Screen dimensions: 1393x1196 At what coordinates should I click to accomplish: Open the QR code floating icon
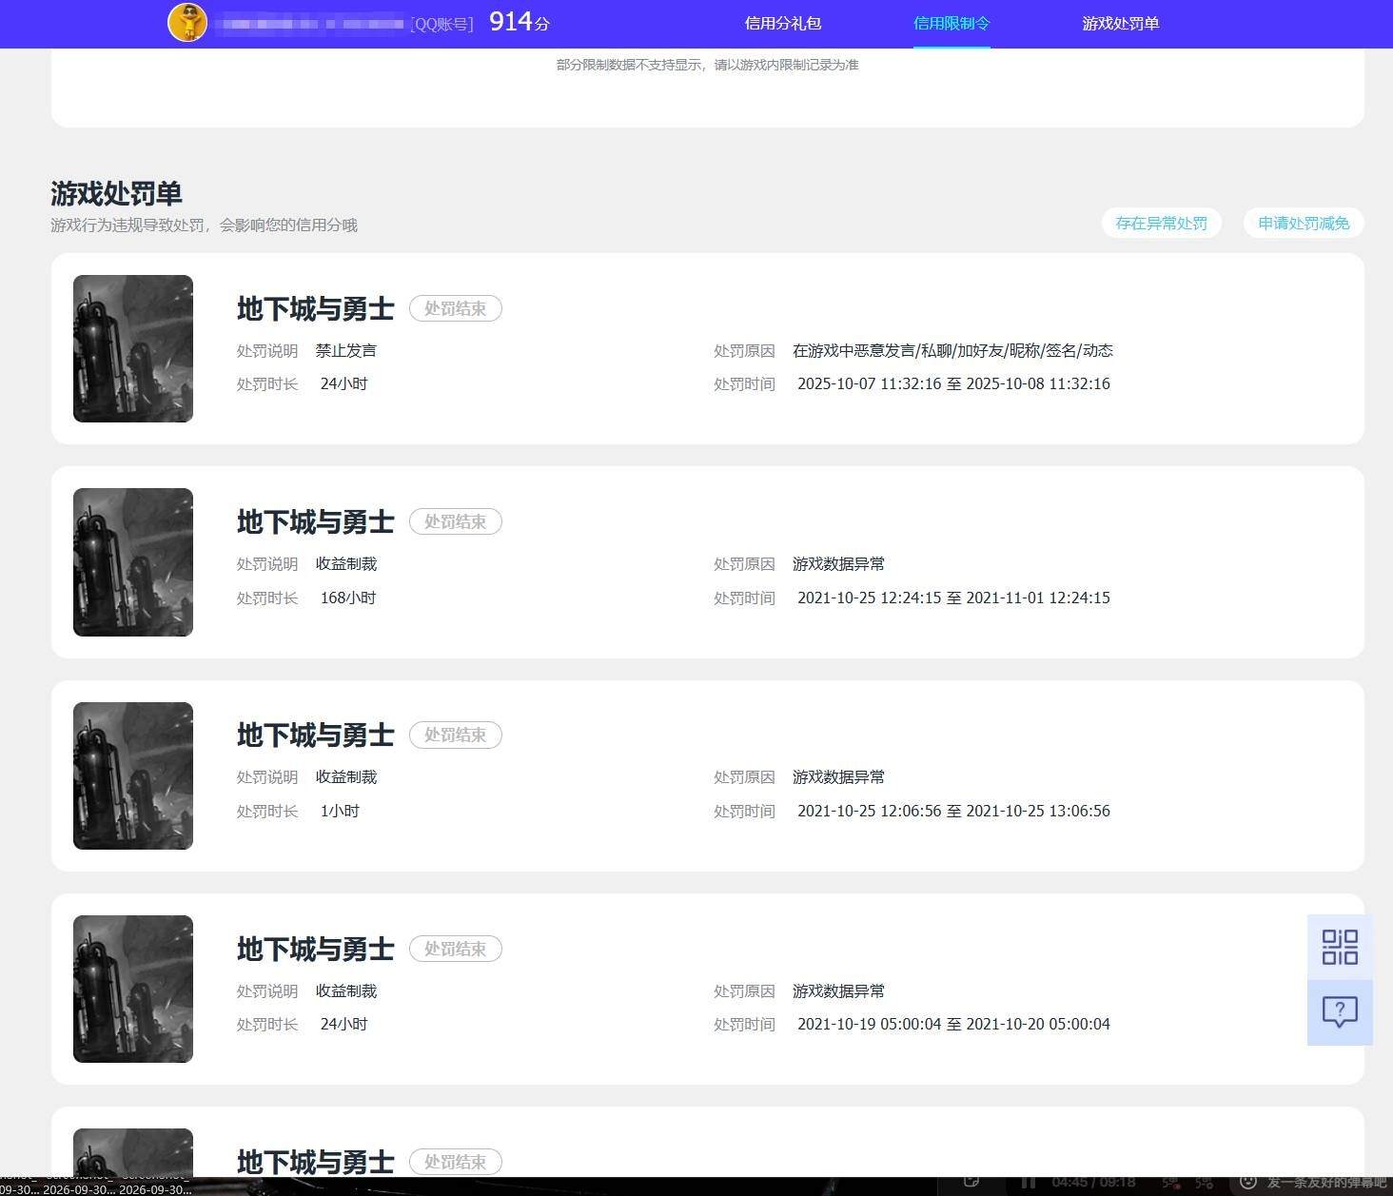point(1340,947)
